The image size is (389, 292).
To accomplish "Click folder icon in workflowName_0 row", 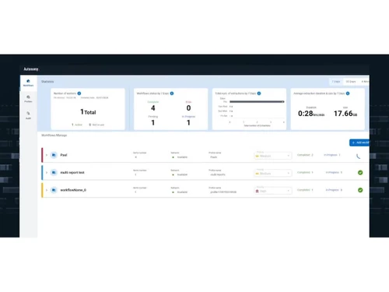I will [x=54, y=190].
